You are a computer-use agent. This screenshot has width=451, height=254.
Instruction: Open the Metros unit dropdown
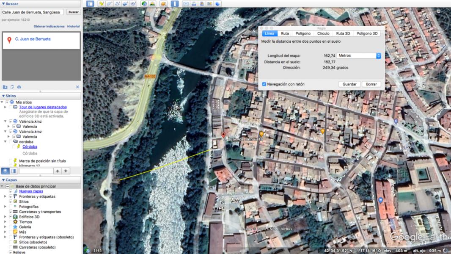coord(359,55)
